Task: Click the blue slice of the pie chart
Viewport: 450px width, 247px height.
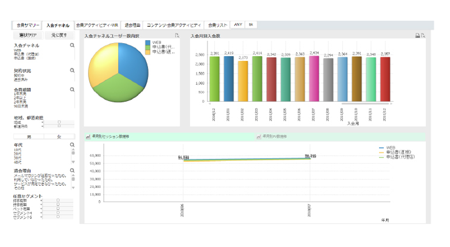Action: (x=133, y=63)
